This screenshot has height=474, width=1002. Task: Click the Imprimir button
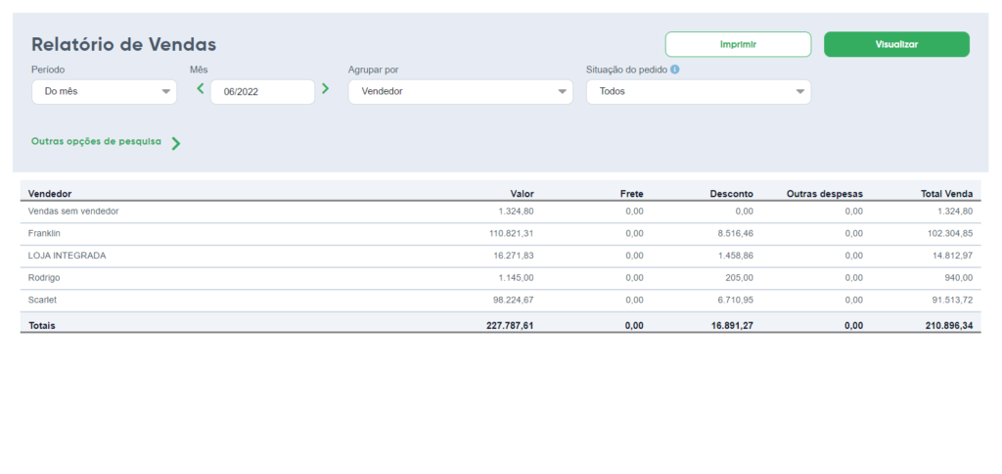click(738, 45)
